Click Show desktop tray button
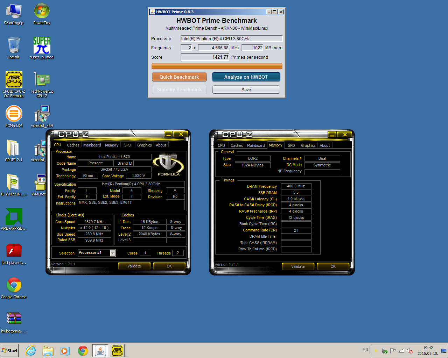 [444, 351]
